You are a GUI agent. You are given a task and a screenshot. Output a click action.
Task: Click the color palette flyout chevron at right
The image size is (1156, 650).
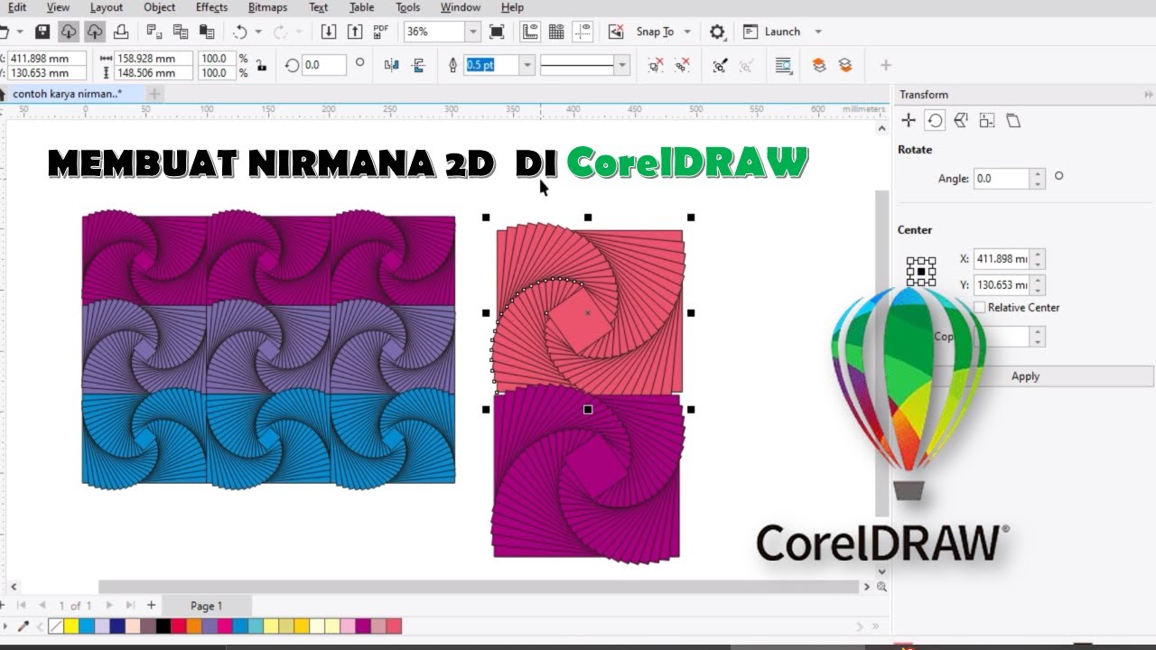click(874, 626)
